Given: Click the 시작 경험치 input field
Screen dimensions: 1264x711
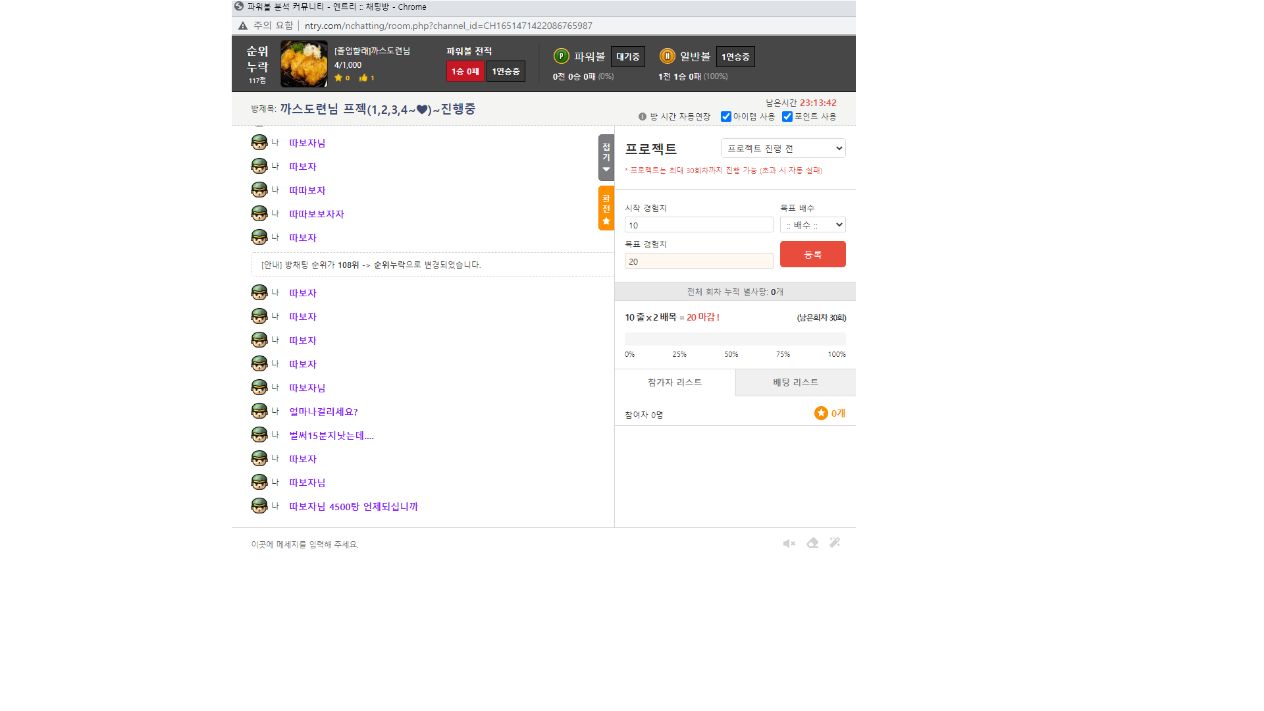Looking at the screenshot, I should 699,225.
